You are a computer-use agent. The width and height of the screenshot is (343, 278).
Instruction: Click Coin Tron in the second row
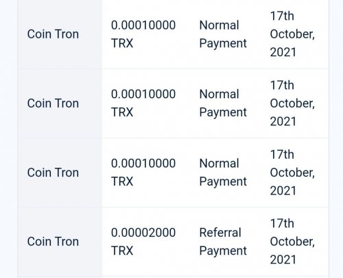[x=53, y=103]
